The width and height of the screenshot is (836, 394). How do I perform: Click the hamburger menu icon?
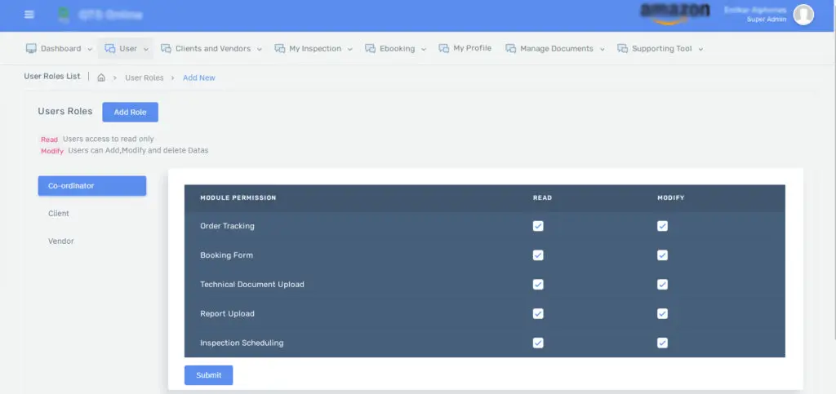(29, 15)
